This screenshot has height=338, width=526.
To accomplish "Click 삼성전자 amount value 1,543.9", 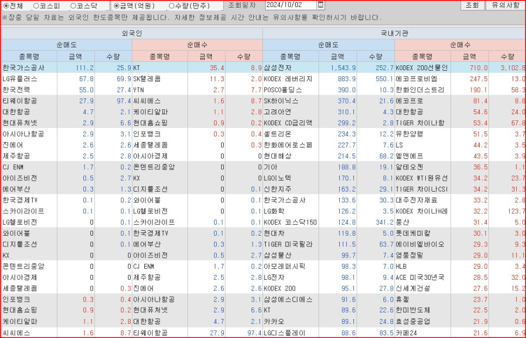I will (343, 67).
